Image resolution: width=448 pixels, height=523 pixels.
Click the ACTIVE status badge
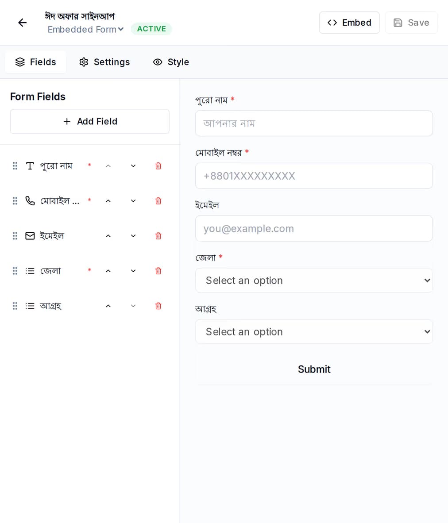pos(151,29)
